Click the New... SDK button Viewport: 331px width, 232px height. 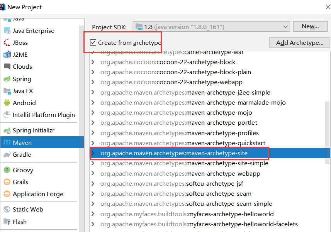(310, 26)
